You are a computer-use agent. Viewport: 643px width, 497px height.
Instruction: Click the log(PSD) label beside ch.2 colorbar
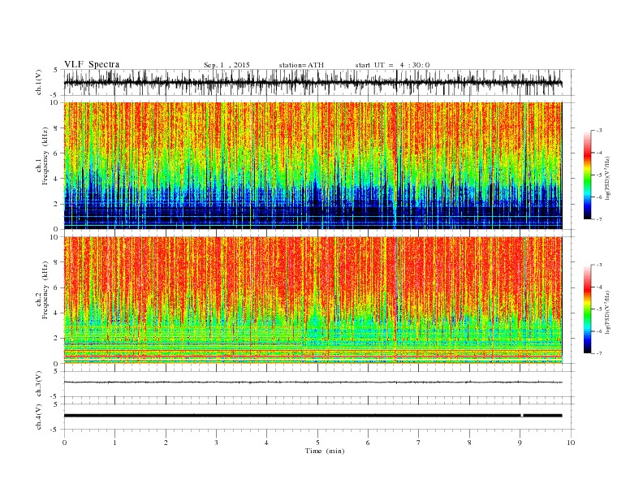click(609, 312)
